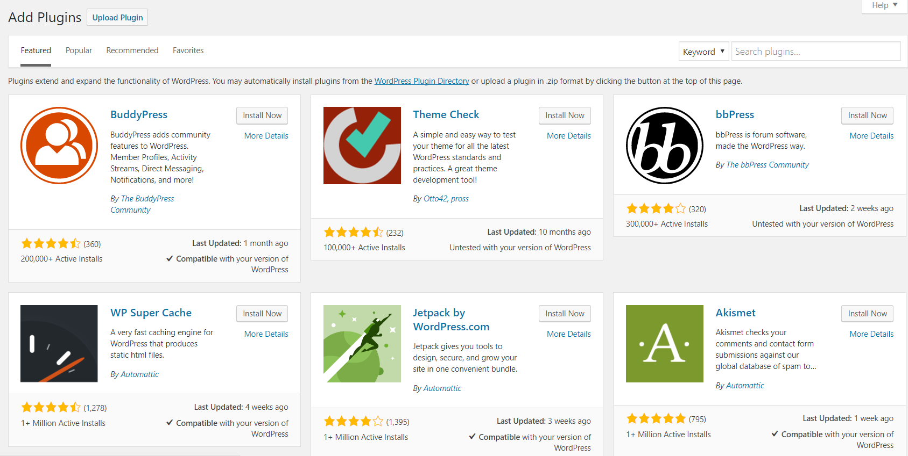Open More Details for bbPress

pyautogui.click(x=871, y=136)
